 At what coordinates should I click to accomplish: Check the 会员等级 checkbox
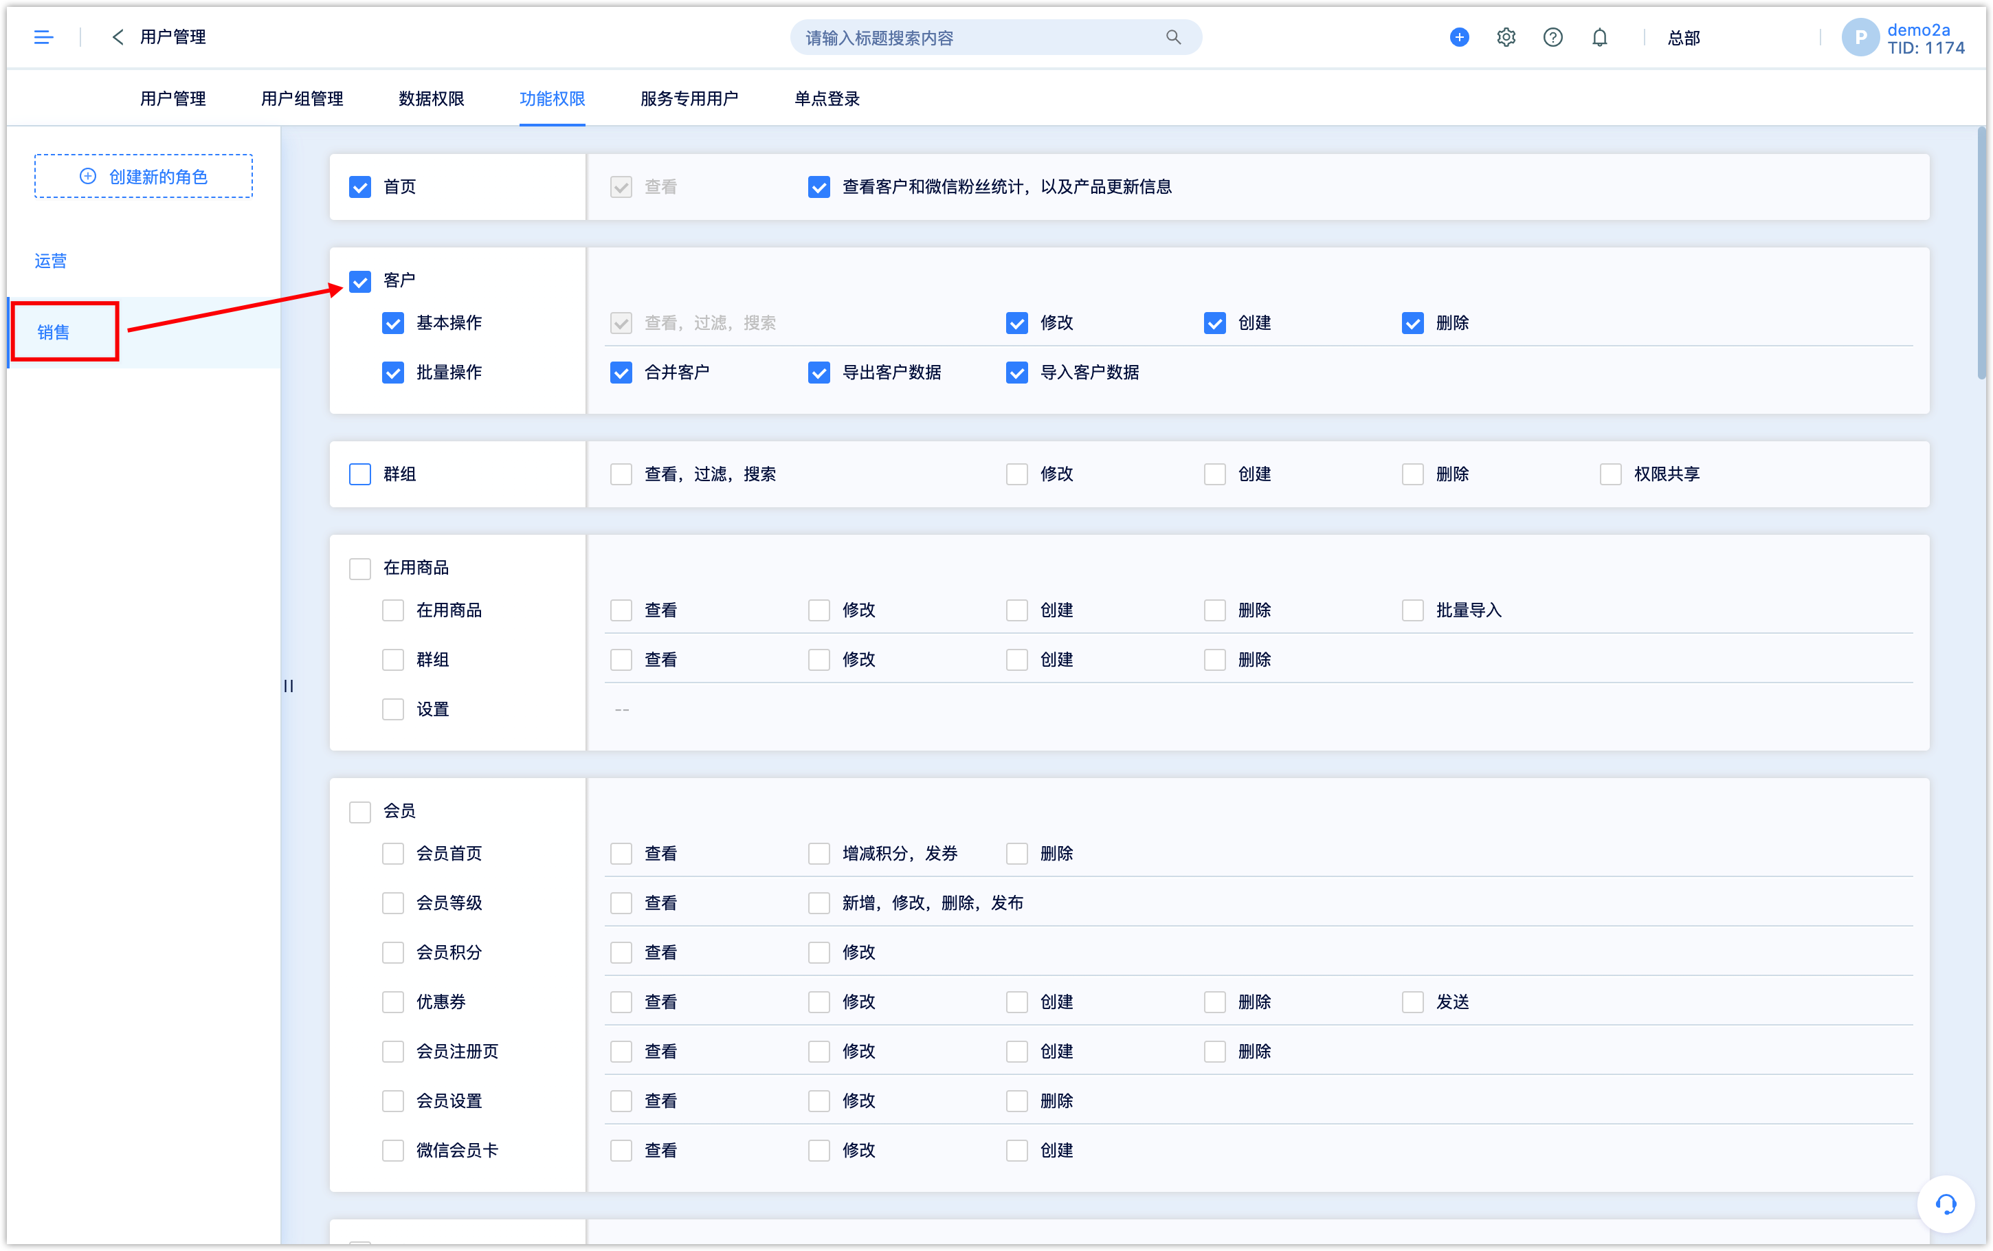pyautogui.click(x=393, y=903)
